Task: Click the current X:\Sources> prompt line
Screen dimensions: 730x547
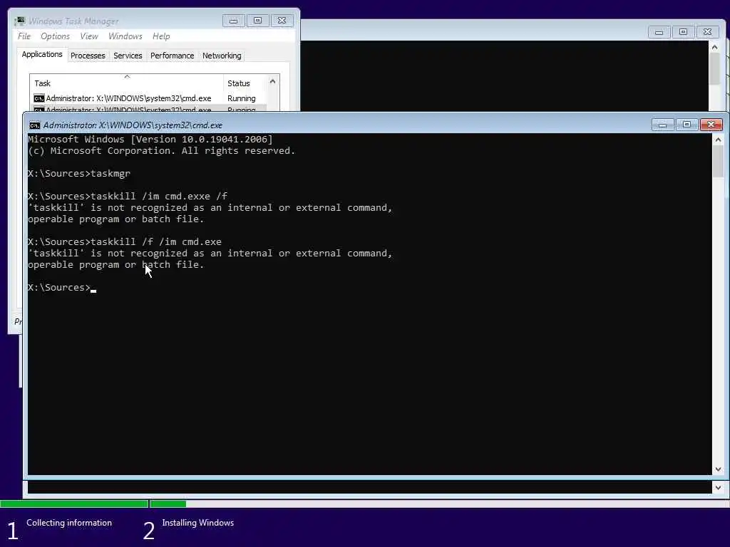Action: click(62, 288)
